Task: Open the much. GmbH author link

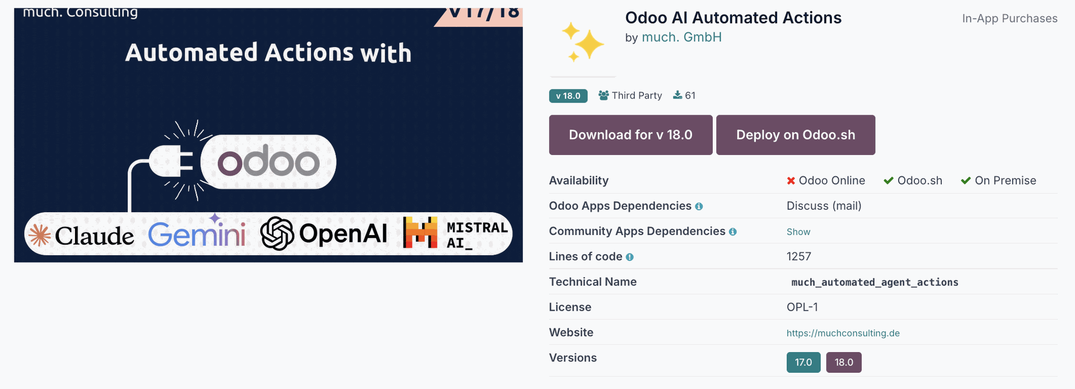Action: [681, 38]
